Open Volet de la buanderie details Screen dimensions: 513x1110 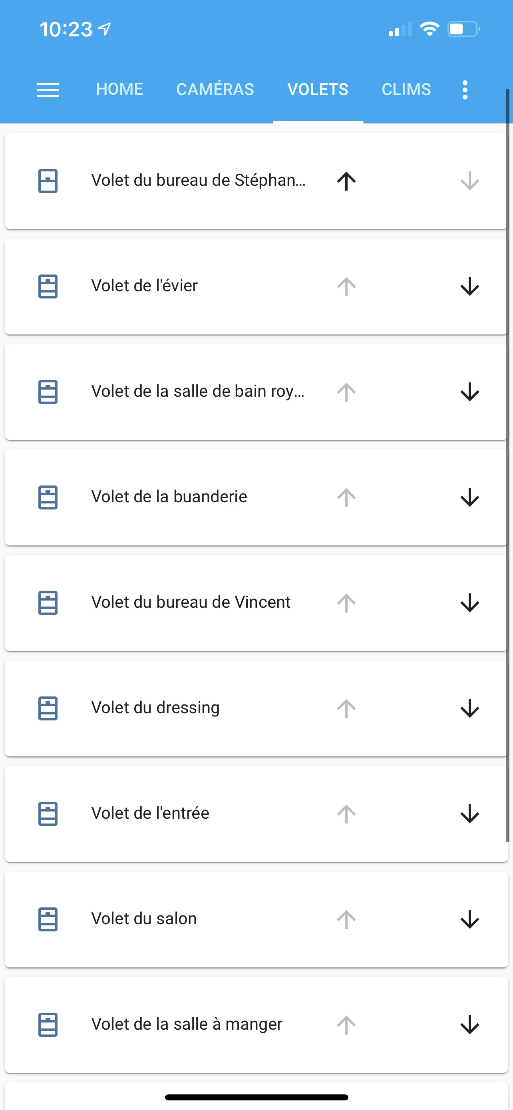[x=169, y=497]
